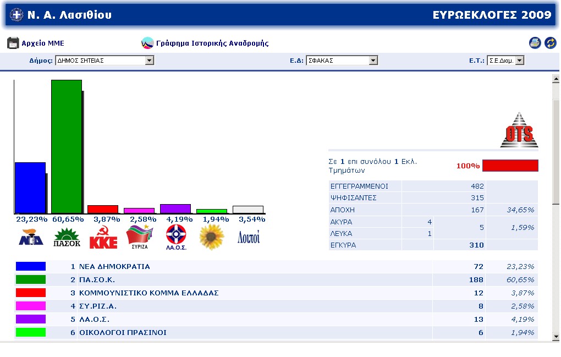561x357 pixels.
Task: Click the red KKE chart bar
Action: [103, 210]
